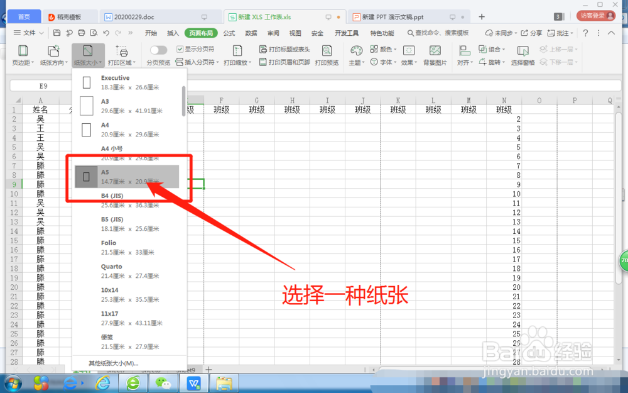The width and height of the screenshot is (628, 393).
Task: Switch to the 视图 ribbon tab
Action: point(295,33)
